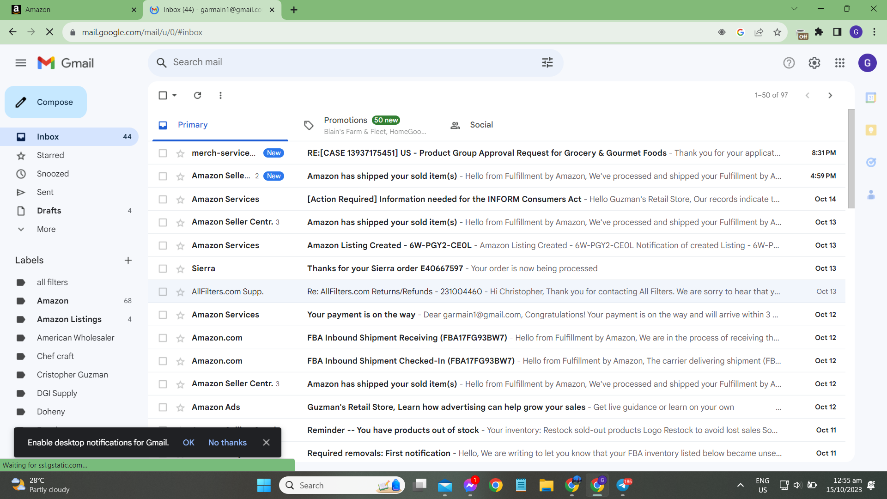The height and width of the screenshot is (499, 887).
Task: Open the Google apps grid icon
Action: tap(840, 63)
